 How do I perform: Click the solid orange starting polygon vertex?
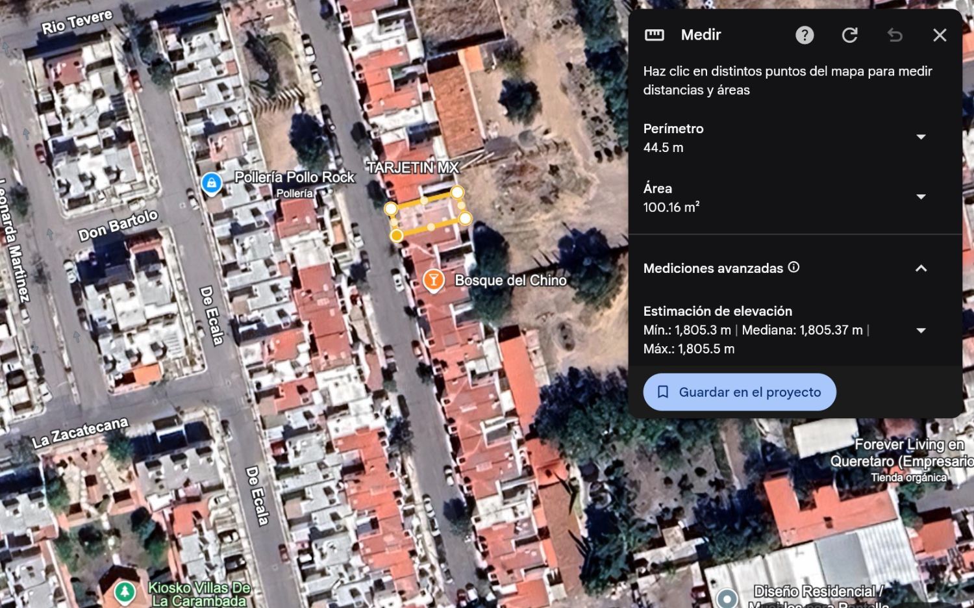pyautogui.click(x=396, y=235)
